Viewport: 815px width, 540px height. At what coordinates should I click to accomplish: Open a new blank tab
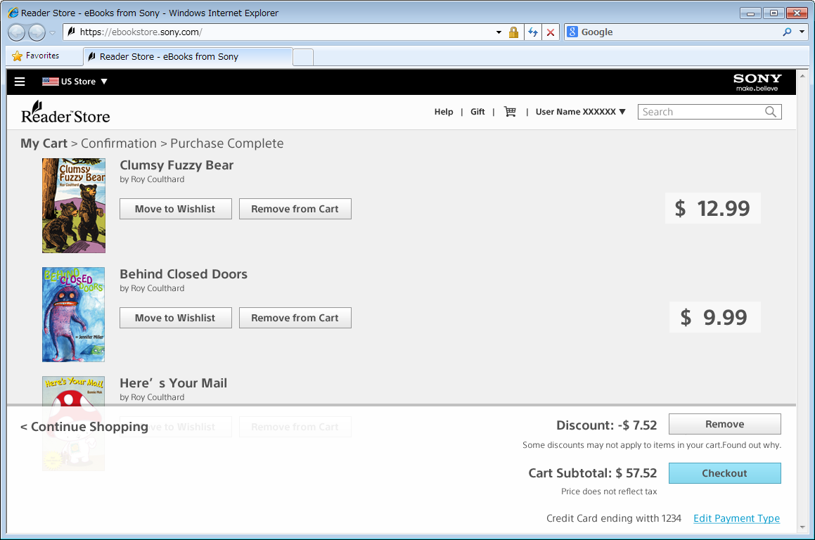[x=303, y=57]
